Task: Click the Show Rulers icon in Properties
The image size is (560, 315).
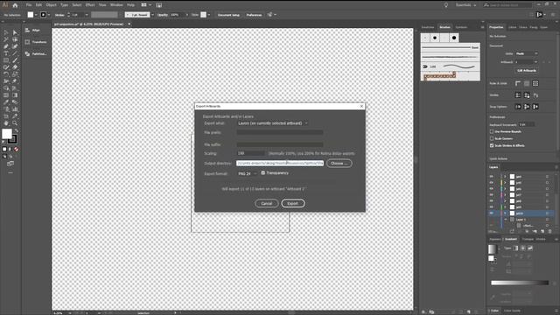Action: 518,83
